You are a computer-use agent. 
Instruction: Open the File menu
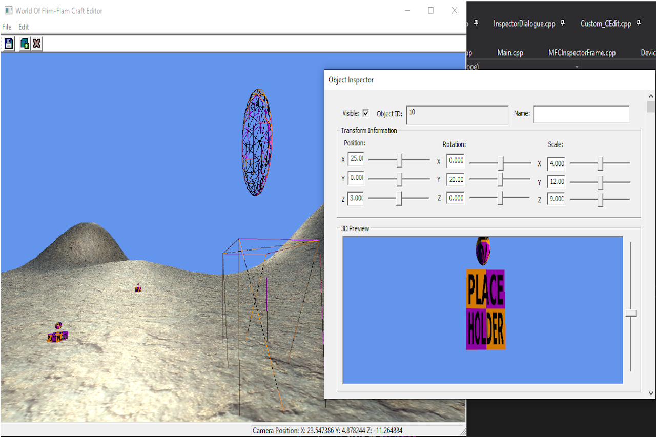(7, 27)
